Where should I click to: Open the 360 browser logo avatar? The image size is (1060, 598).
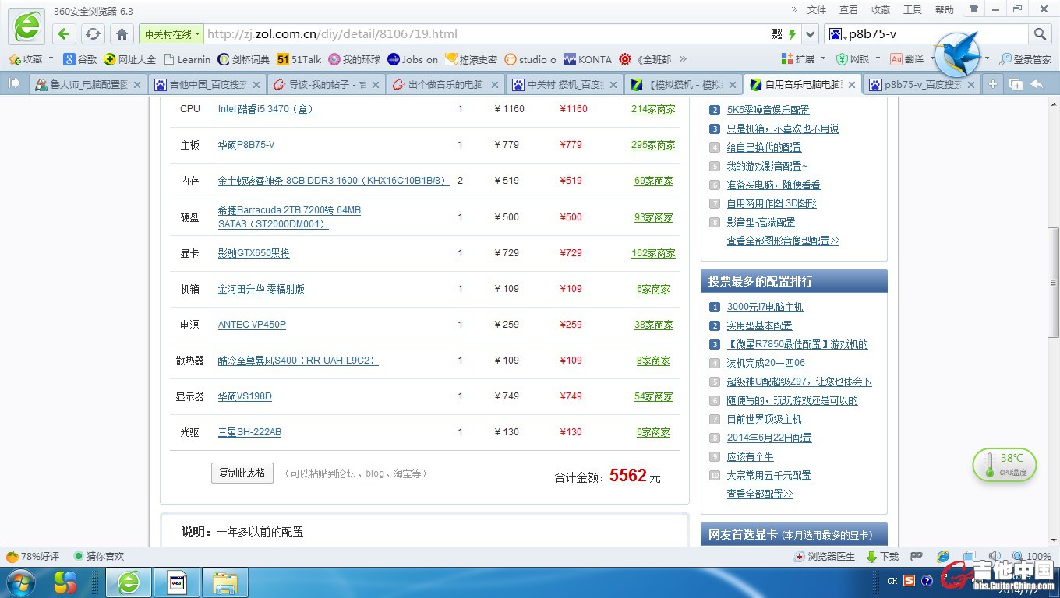pos(26,26)
